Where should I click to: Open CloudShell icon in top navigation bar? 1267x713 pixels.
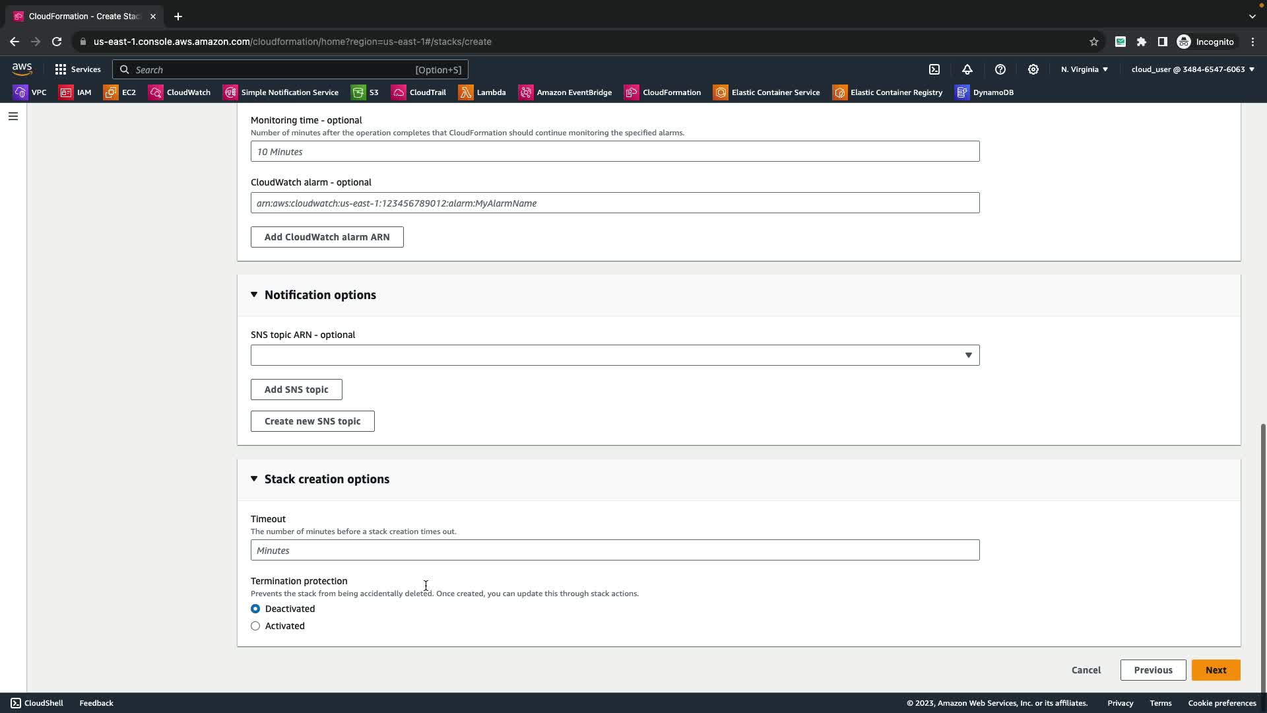(x=934, y=69)
